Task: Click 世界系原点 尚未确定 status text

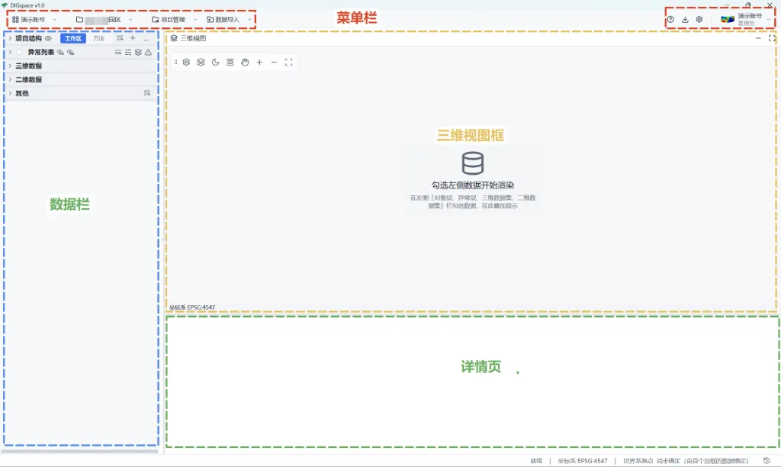Action: (686, 461)
